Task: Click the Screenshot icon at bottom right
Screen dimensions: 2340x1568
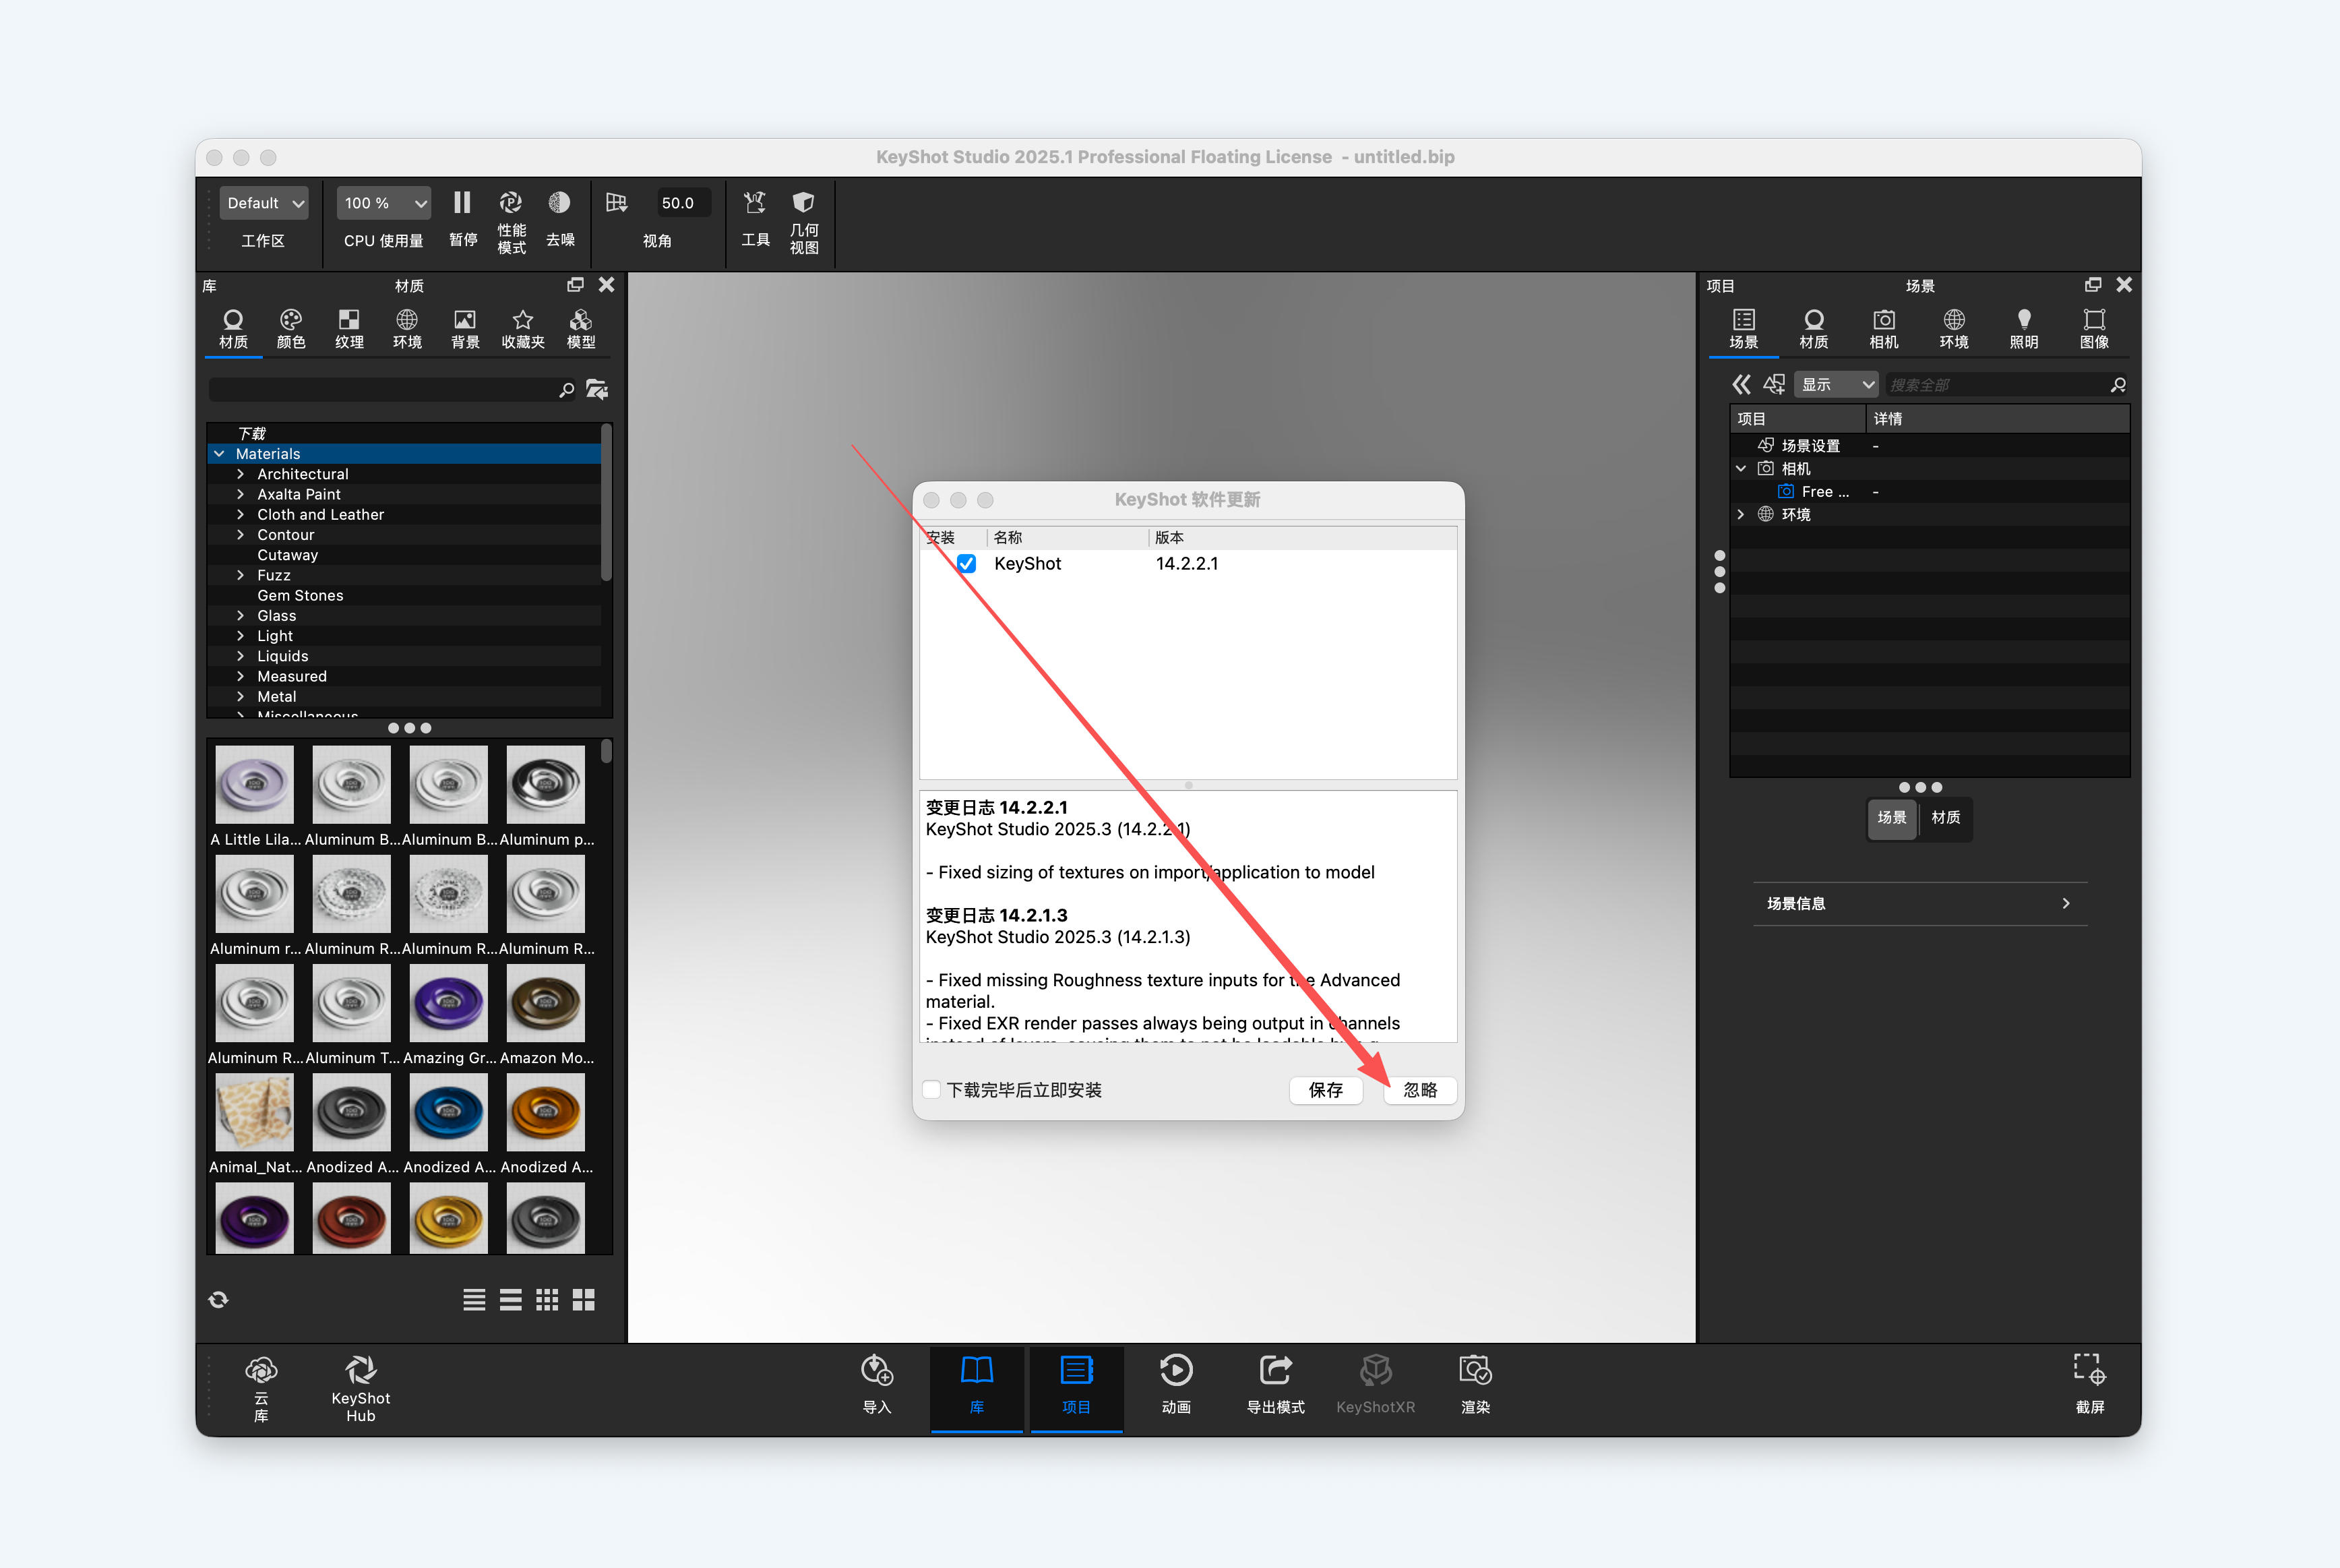Action: [x=2089, y=1371]
